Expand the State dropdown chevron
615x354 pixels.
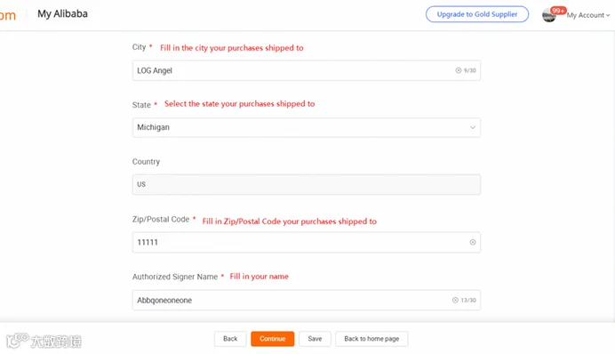[x=473, y=127]
